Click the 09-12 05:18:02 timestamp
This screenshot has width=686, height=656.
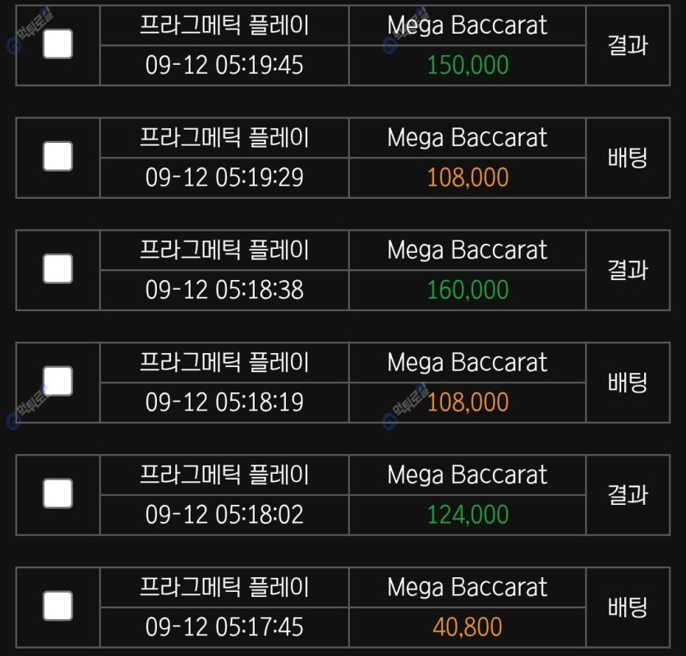tap(224, 515)
